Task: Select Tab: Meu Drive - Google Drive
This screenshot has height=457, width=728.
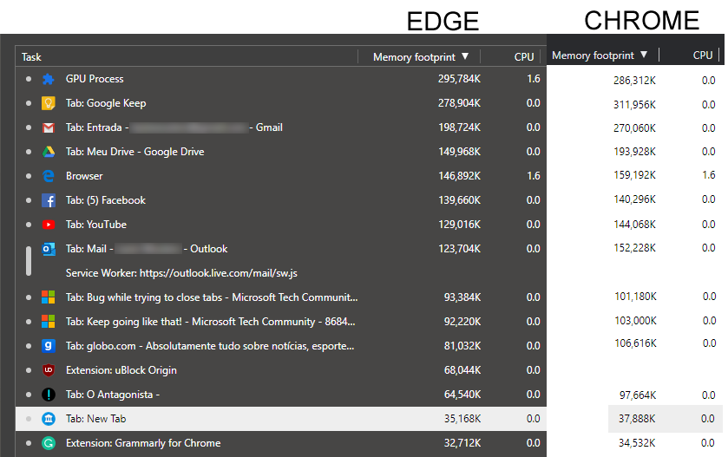Action: [x=281, y=152]
